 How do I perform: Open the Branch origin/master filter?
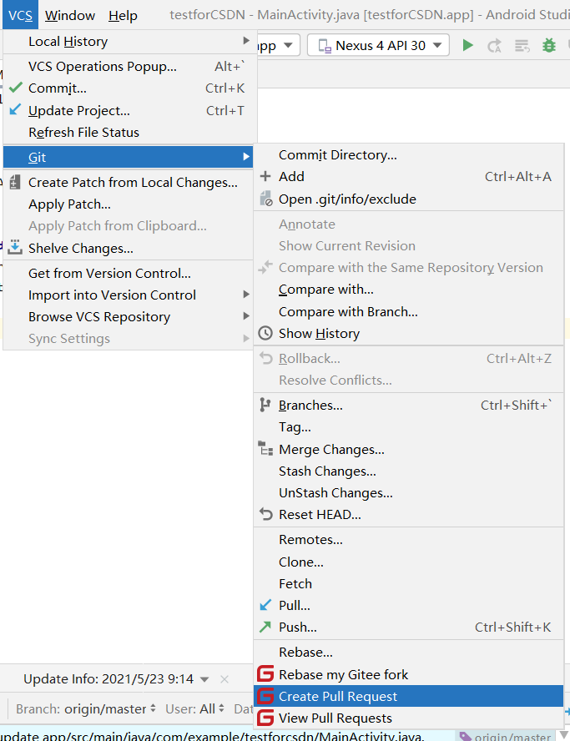(86, 708)
